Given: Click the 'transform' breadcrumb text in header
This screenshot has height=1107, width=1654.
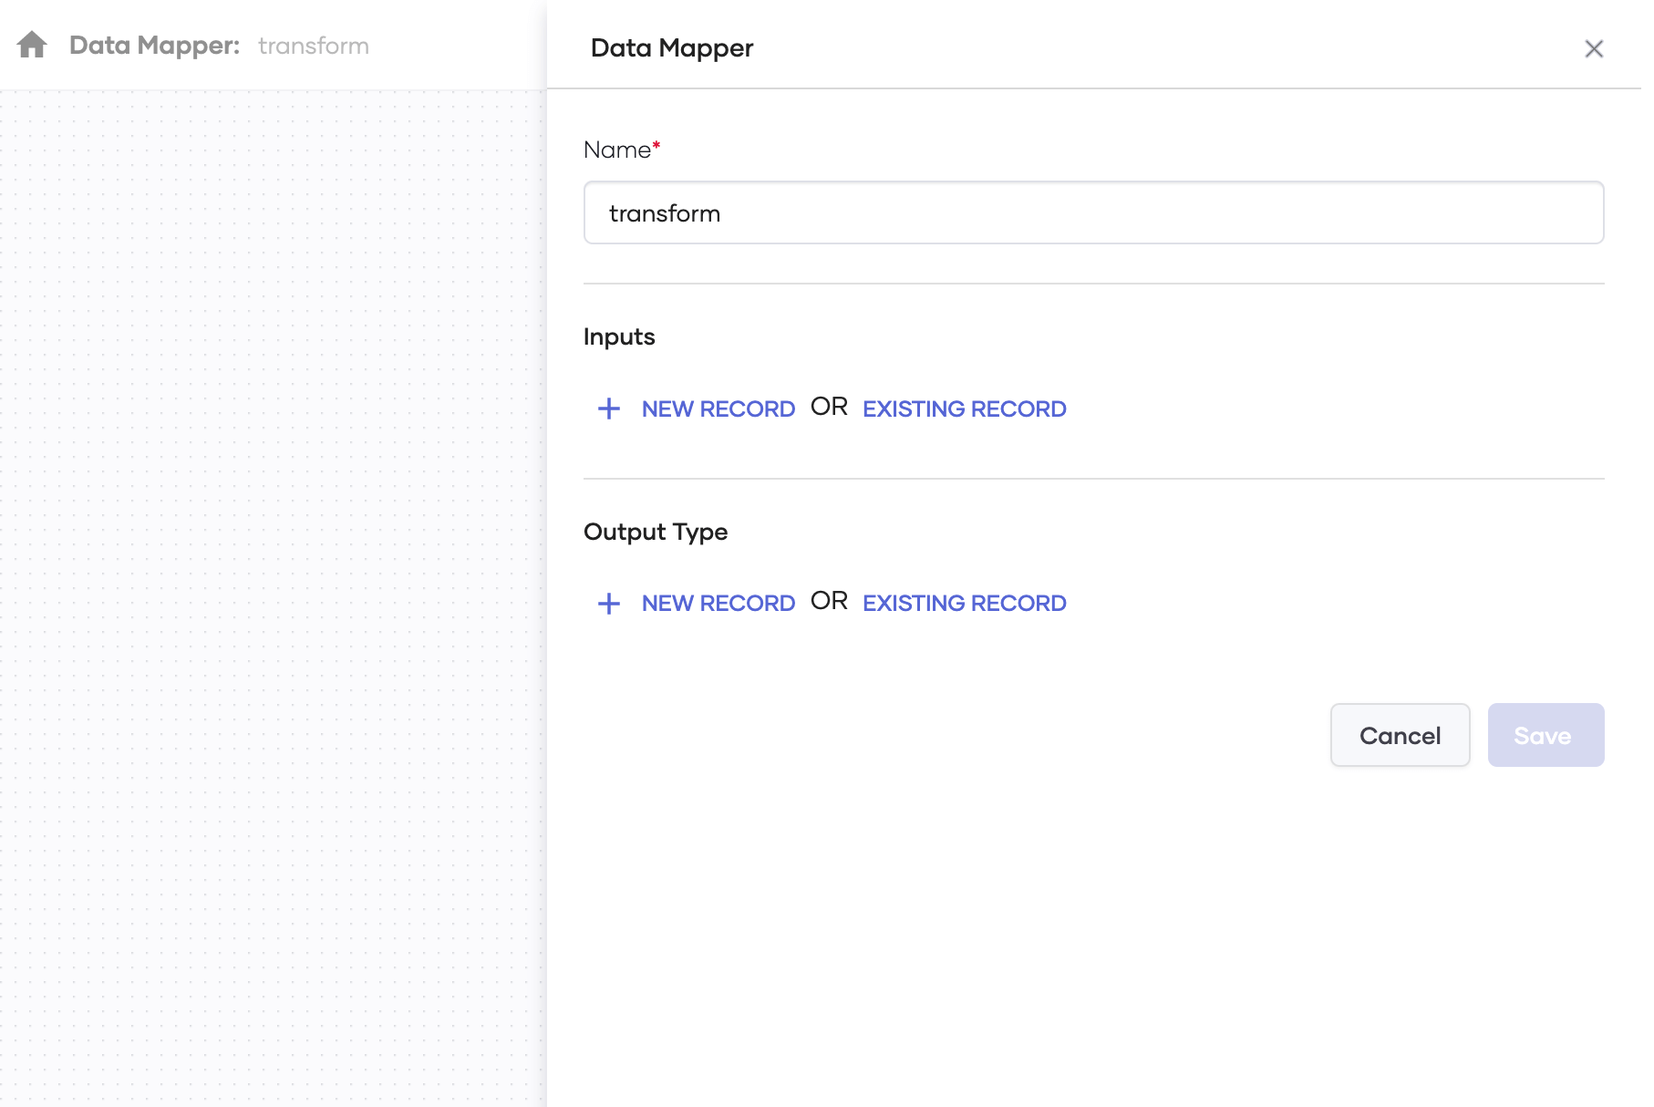Looking at the screenshot, I should tap(314, 46).
